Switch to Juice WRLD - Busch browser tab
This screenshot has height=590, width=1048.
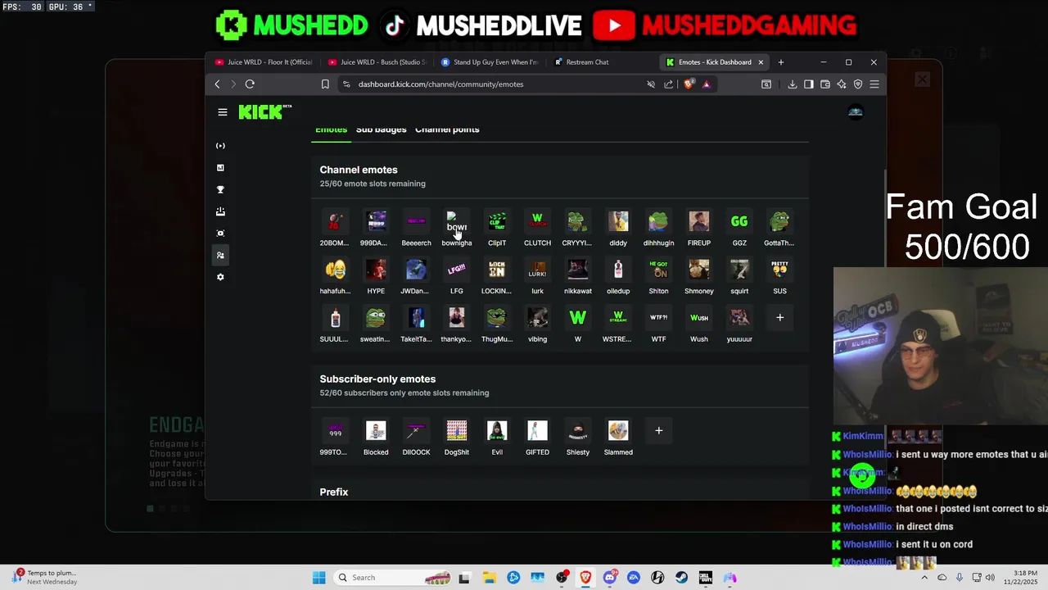[x=377, y=62]
